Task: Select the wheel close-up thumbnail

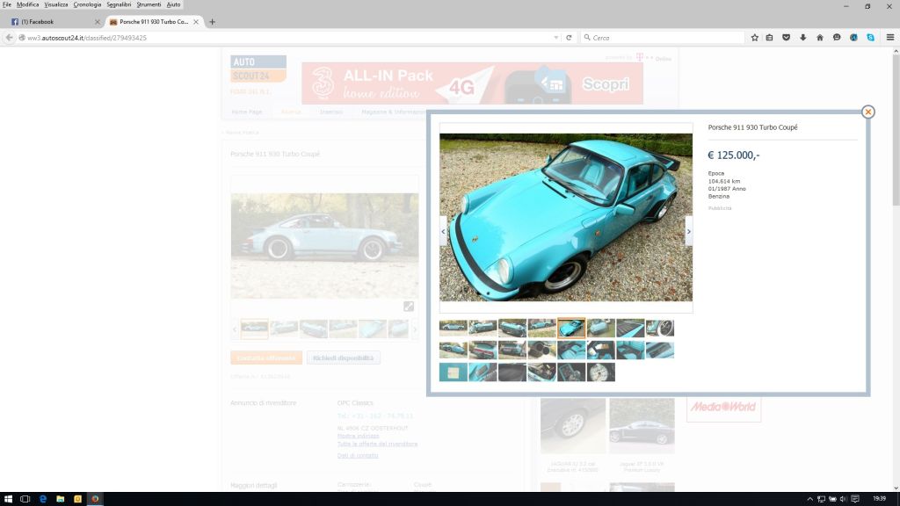Action: coord(660,328)
